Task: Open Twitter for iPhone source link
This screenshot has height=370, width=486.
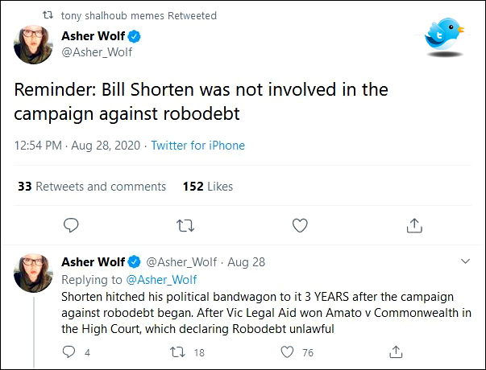Action: (x=197, y=146)
